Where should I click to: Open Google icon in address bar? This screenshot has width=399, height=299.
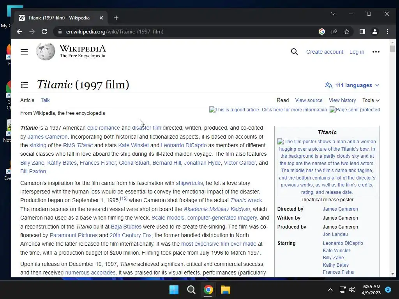coord(321,32)
